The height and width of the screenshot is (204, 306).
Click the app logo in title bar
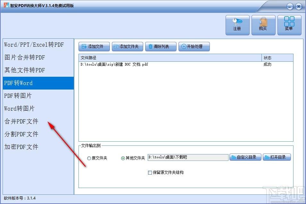(6, 5)
